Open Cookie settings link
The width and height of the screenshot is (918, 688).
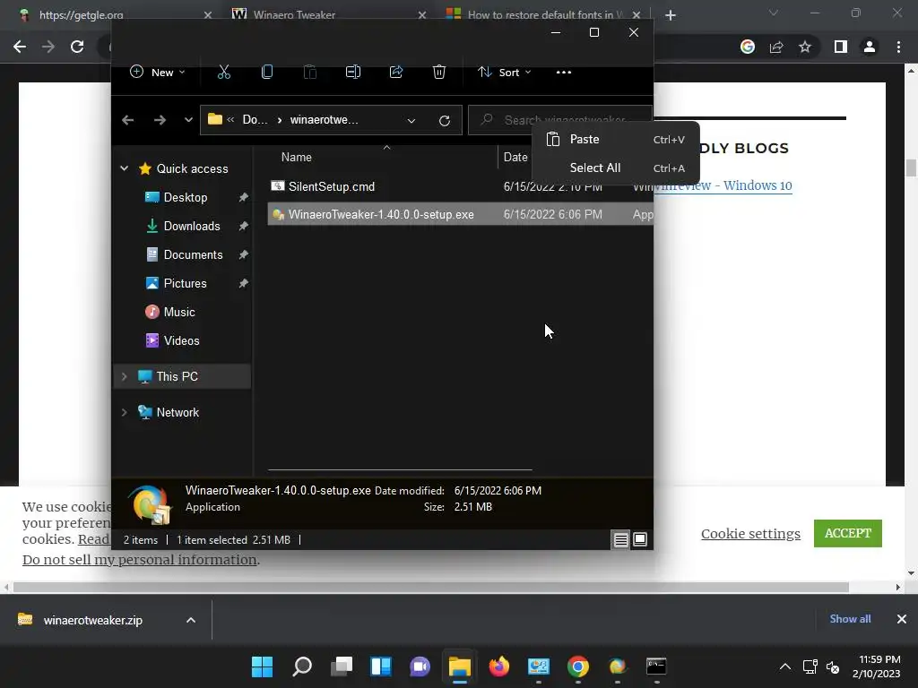(x=750, y=534)
